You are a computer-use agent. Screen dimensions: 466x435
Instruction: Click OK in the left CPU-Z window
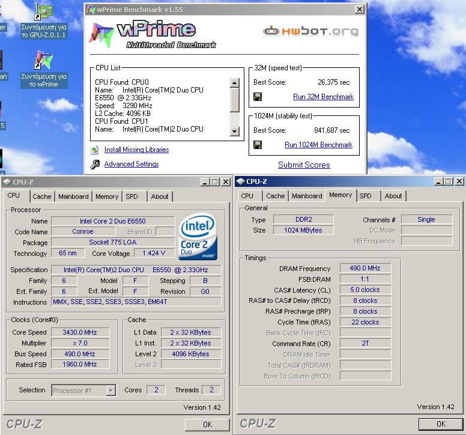[207, 425]
